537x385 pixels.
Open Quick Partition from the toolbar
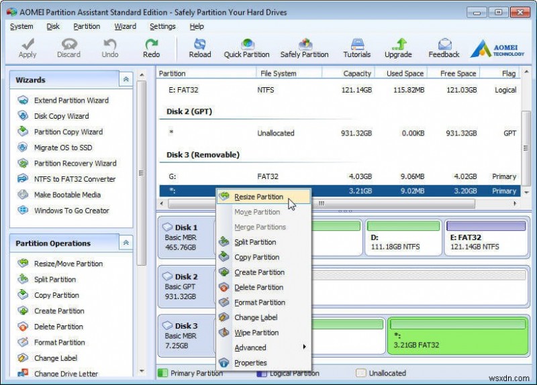coord(246,48)
